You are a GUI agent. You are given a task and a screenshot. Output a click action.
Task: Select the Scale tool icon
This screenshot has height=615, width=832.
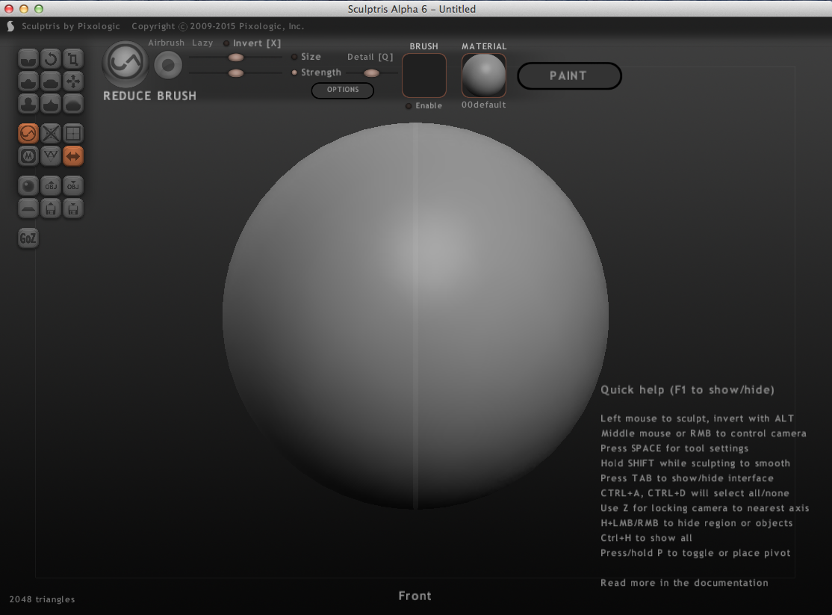pos(73,59)
